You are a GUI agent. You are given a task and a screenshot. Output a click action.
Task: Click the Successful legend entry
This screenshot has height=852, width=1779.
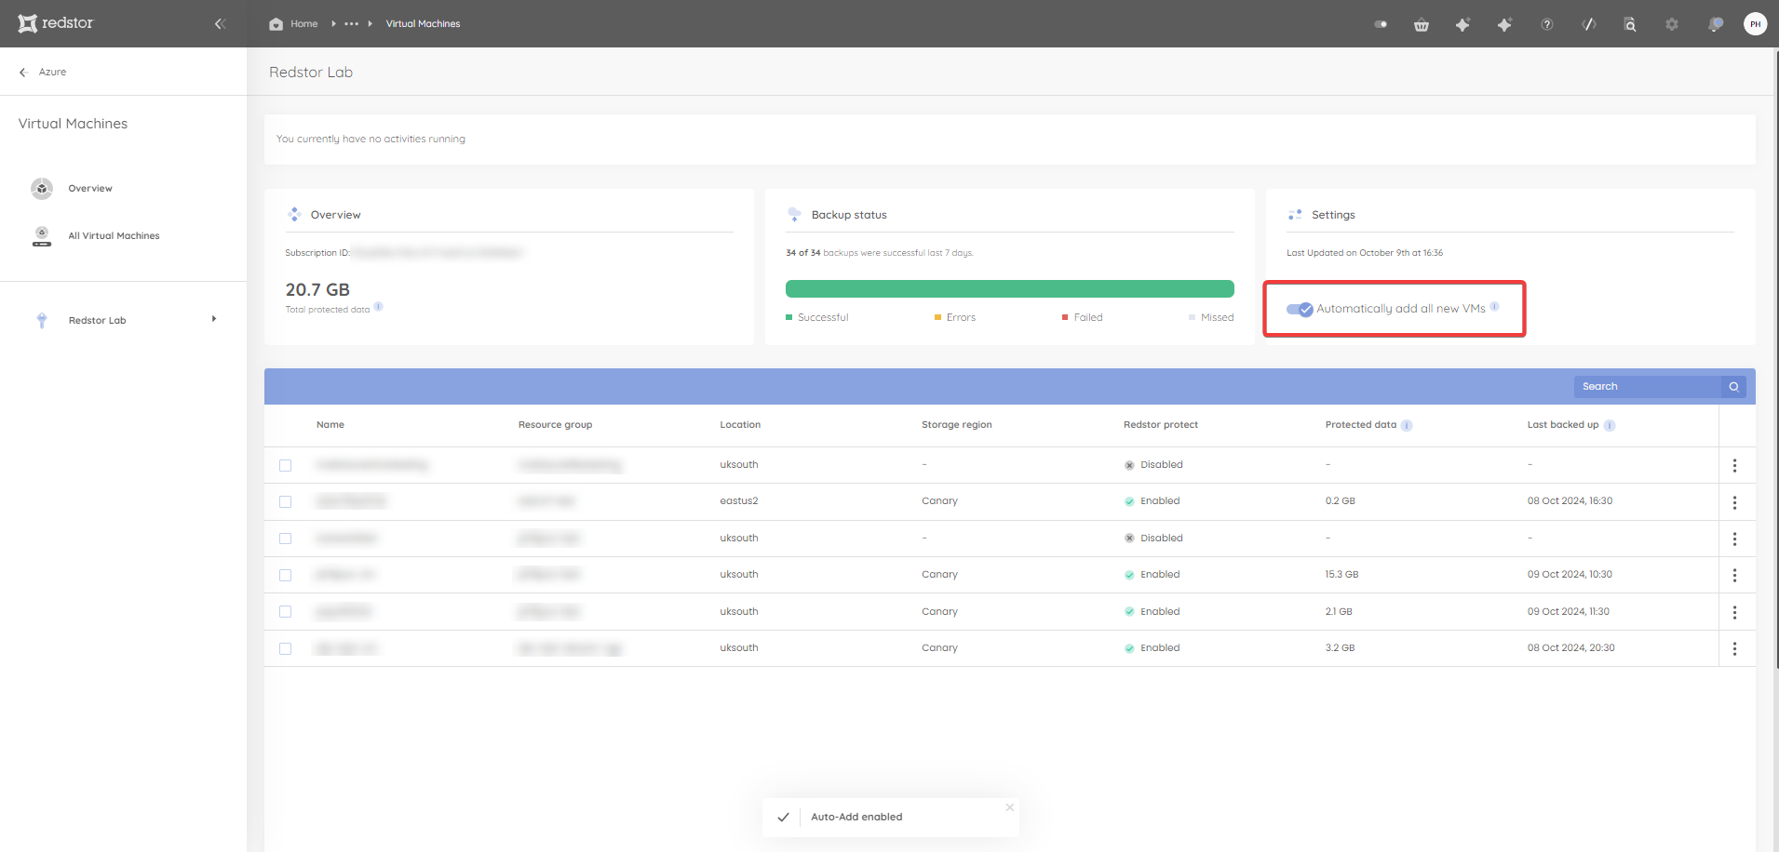pos(817,318)
